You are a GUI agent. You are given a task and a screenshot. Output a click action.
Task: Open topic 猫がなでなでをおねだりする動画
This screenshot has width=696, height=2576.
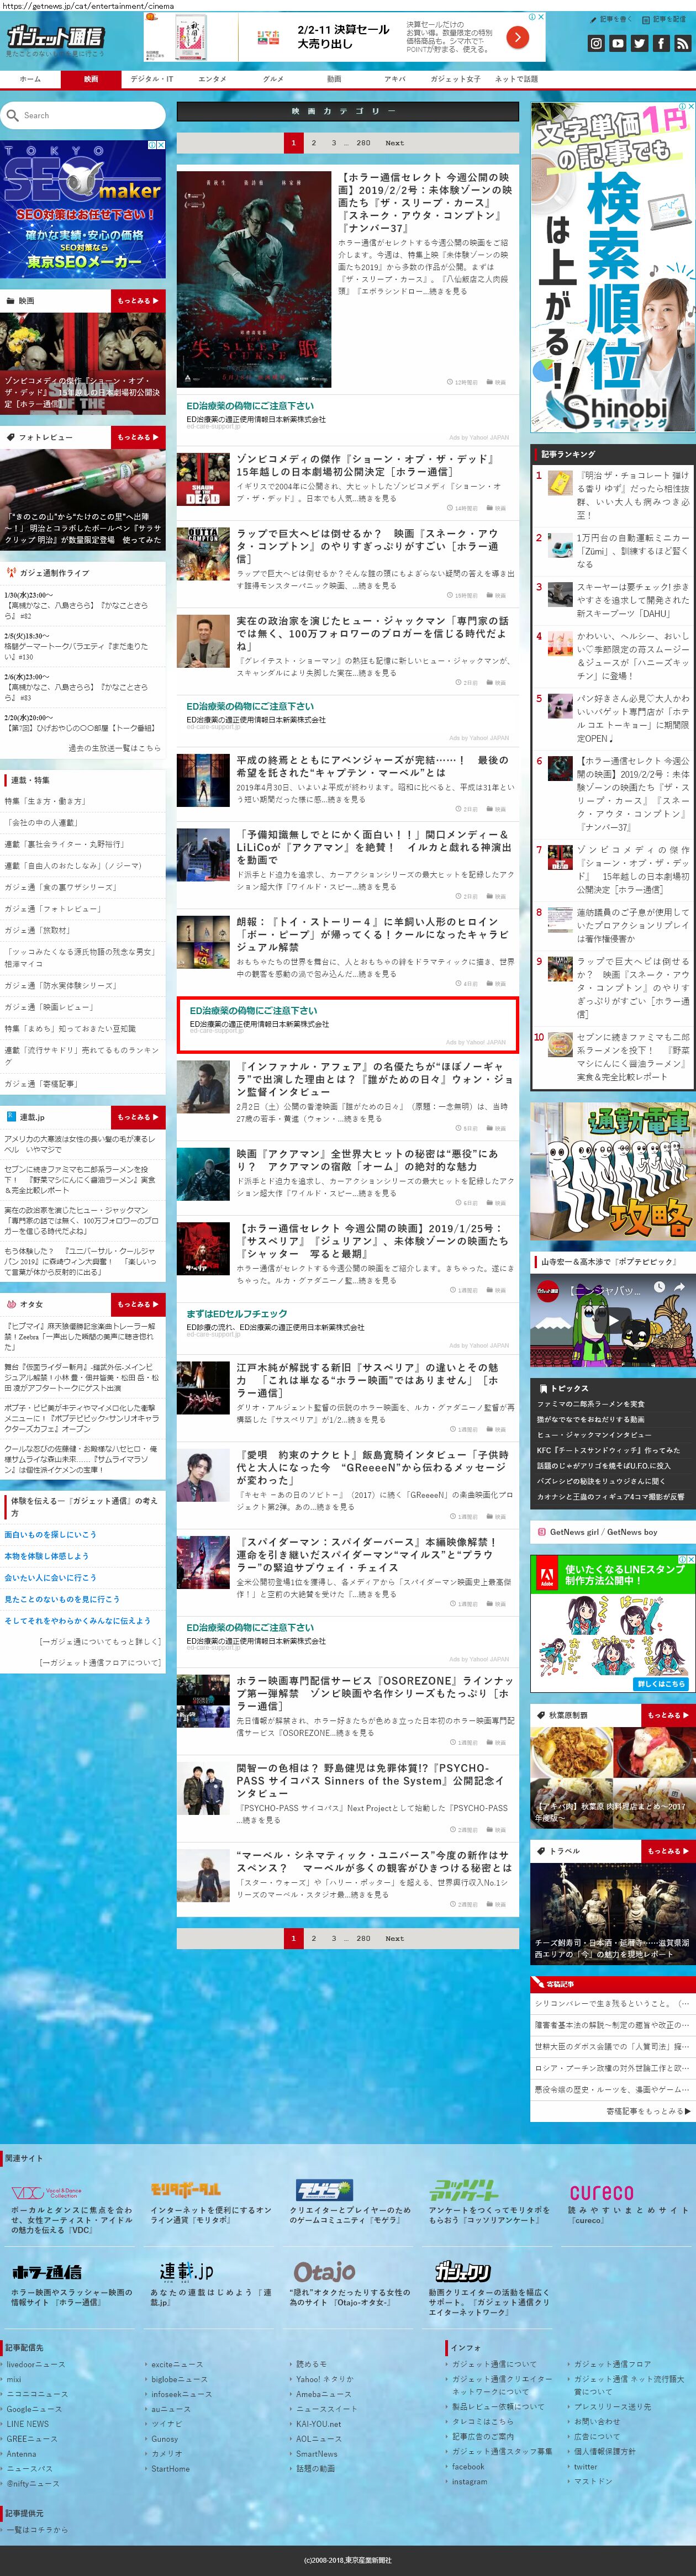click(590, 1419)
